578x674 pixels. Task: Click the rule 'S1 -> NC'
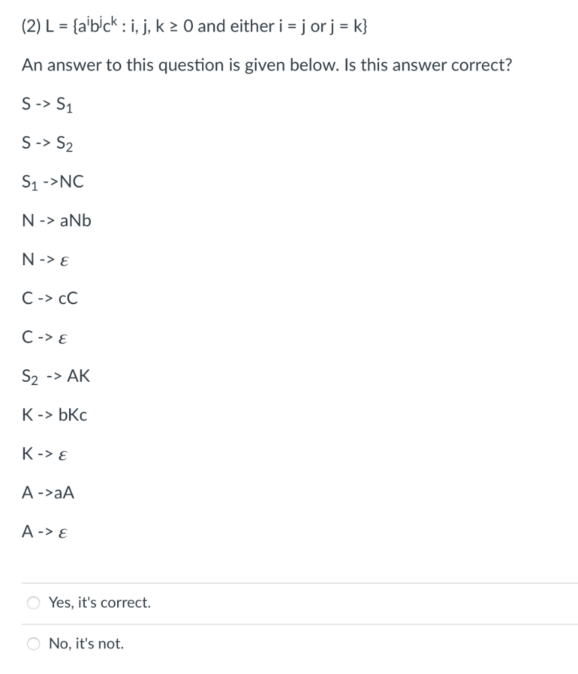(x=53, y=182)
